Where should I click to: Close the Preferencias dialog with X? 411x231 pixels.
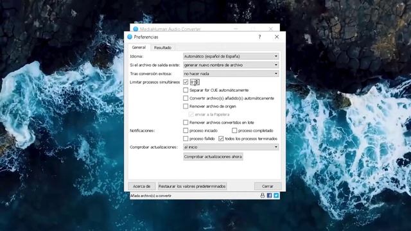click(277, 37)
